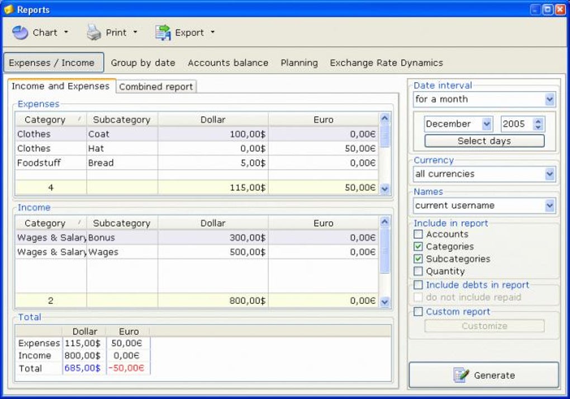Switch to Expenses / Income tab

click(54, 63)
